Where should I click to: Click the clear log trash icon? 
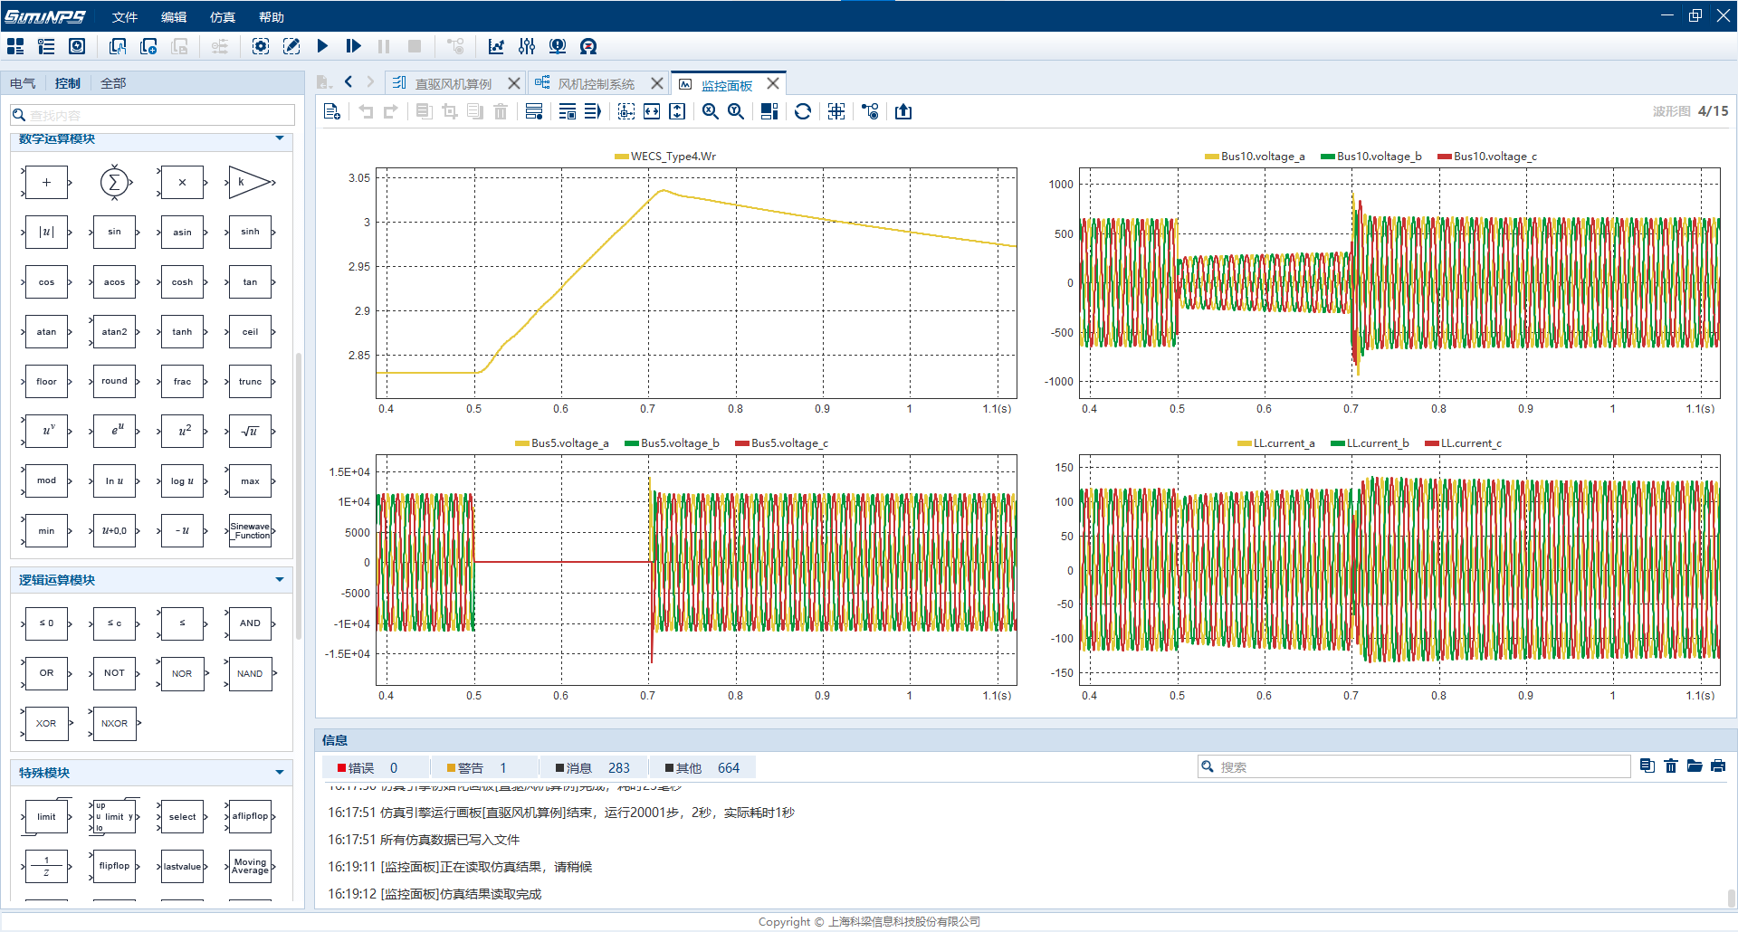(x=1671, y=766)
